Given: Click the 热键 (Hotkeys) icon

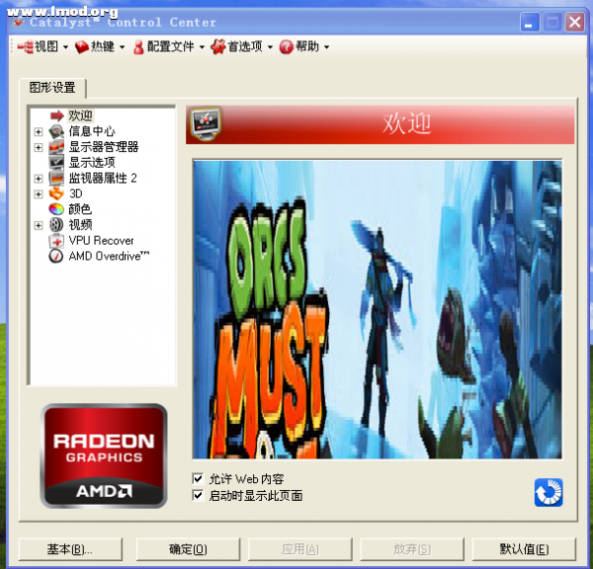Looking at the screenshot, I should [82, 47].
